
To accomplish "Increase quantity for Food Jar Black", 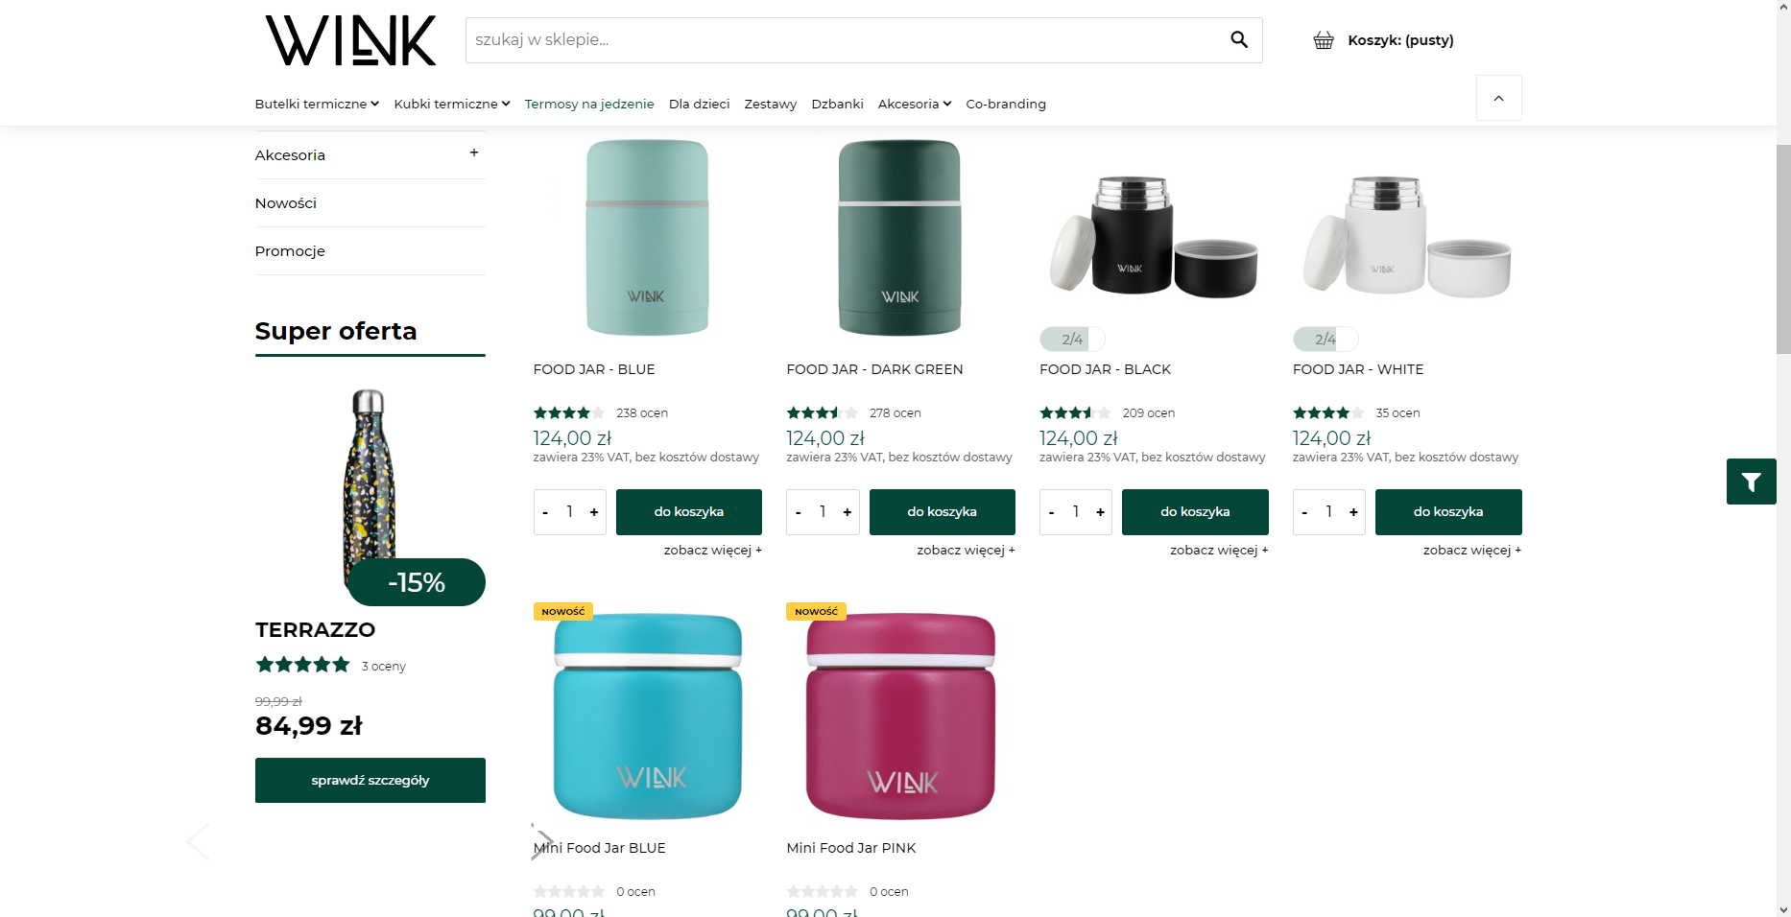I will [x=1101, y=512].
